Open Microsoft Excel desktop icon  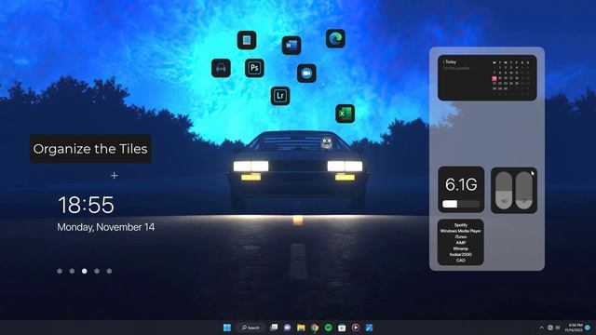click(x=345, y=114)
